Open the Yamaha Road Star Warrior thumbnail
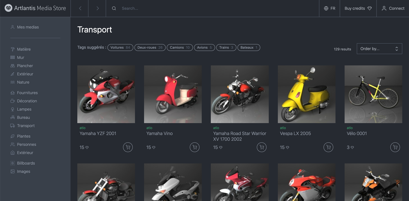Image resolution: width=409 pixels, height=201 pixels. (x=240, y=94)
